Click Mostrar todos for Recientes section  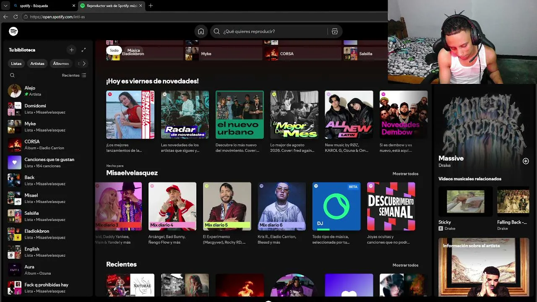(405, 265)
